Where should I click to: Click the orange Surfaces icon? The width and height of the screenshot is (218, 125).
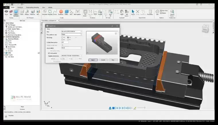[61, 11]
